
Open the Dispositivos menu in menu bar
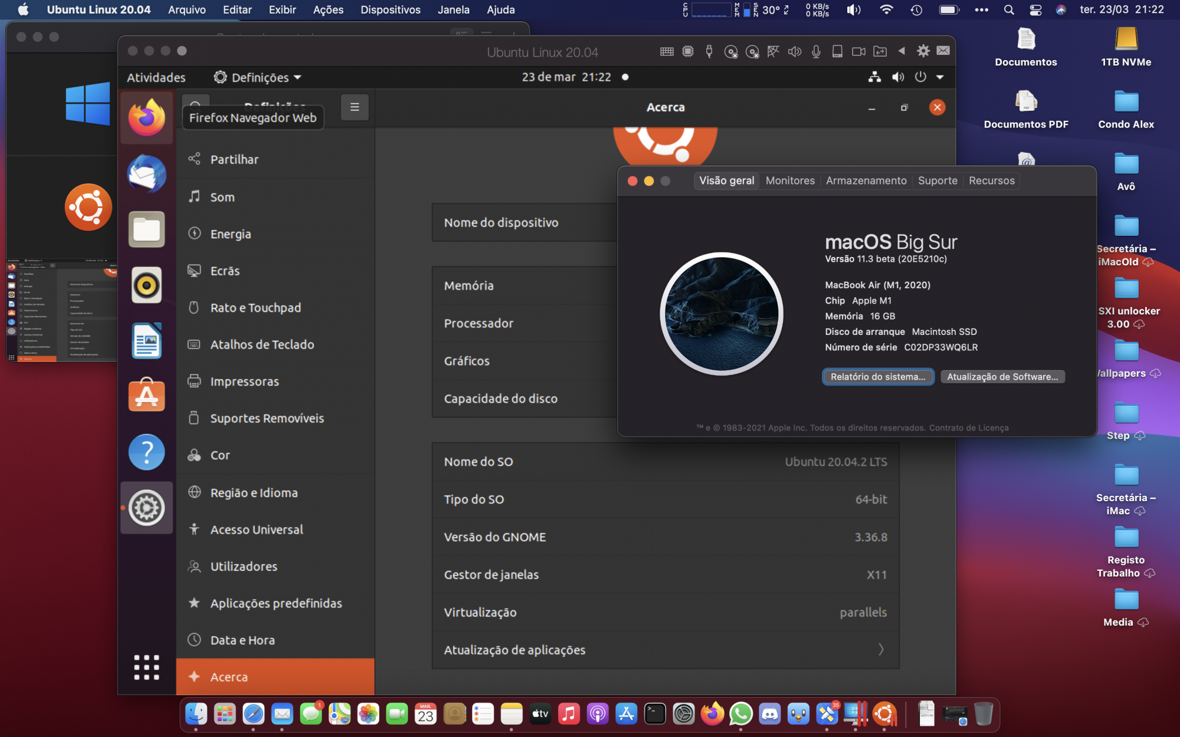390,9
